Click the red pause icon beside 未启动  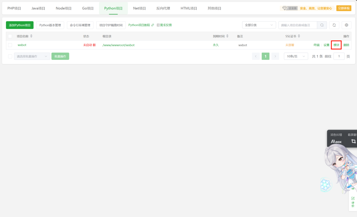pos(94,45)
